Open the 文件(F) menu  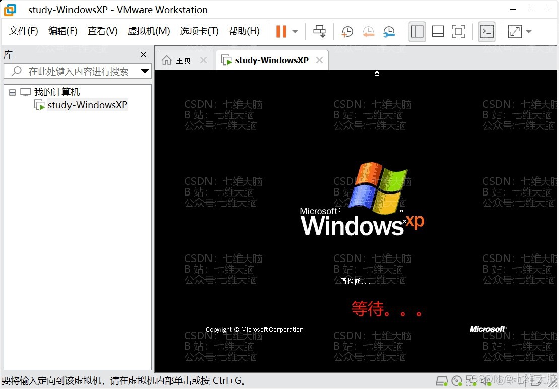point(23,31)
